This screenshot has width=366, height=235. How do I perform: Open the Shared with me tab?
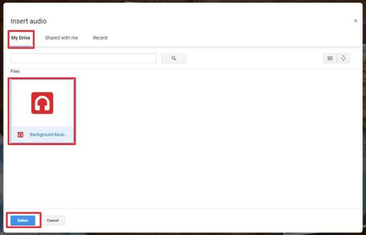pyautogui.click(x=61, y=38)
